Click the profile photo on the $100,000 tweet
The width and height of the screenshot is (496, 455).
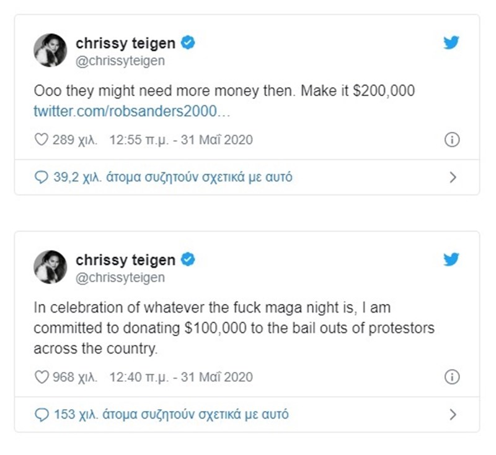[x=51, y=267]
